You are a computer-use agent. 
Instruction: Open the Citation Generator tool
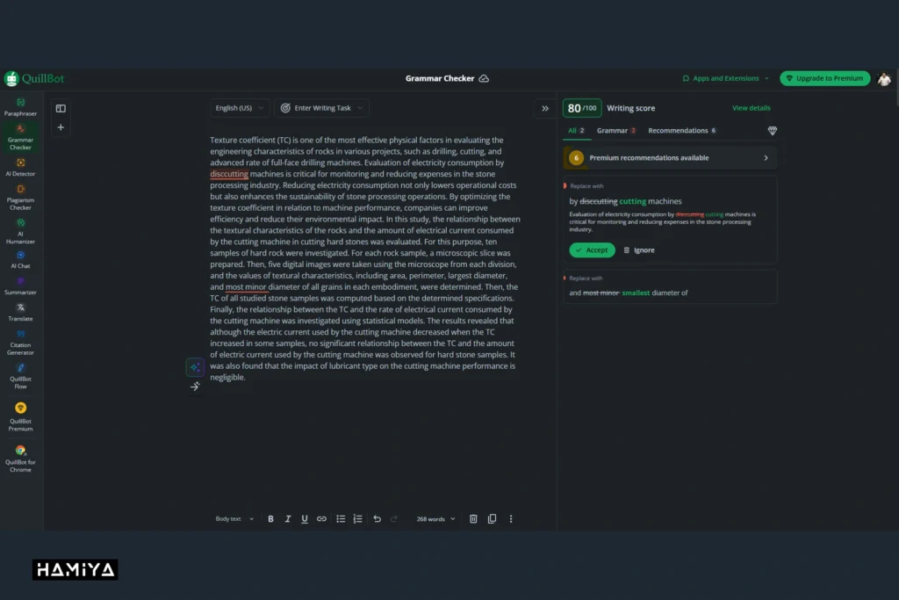20,342
